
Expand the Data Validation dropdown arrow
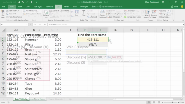(121, 17)
